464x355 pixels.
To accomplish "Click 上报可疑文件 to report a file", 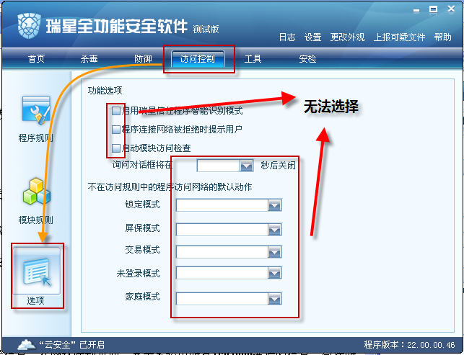I will [400, 37].
